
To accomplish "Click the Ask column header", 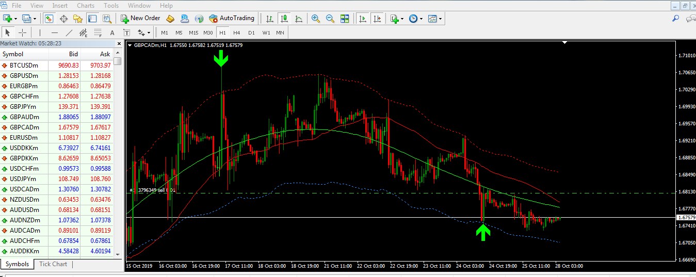I will (x=96, y=54).
